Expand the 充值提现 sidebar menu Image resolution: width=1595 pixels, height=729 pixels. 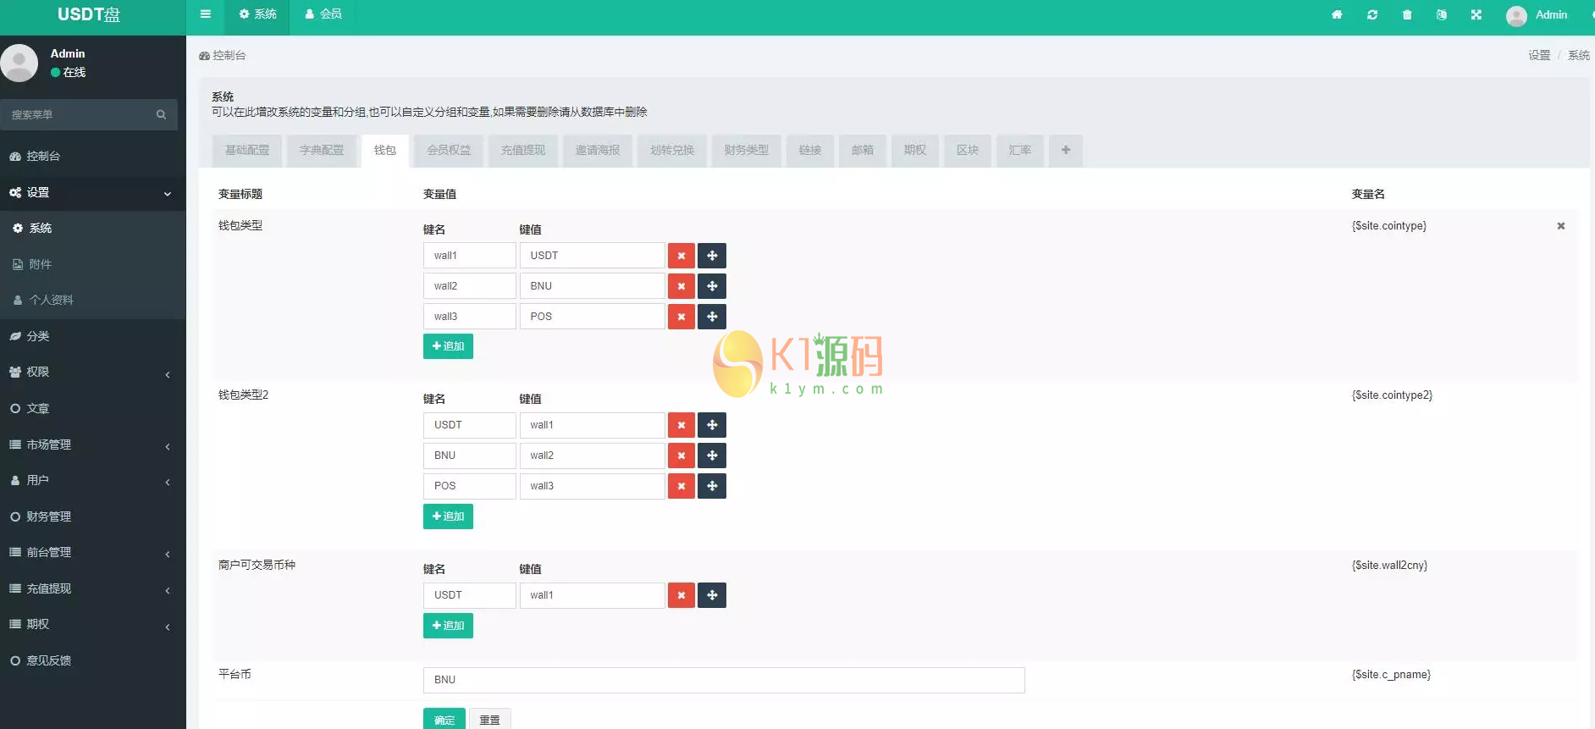pyautogui.click(x=92, y=588)
